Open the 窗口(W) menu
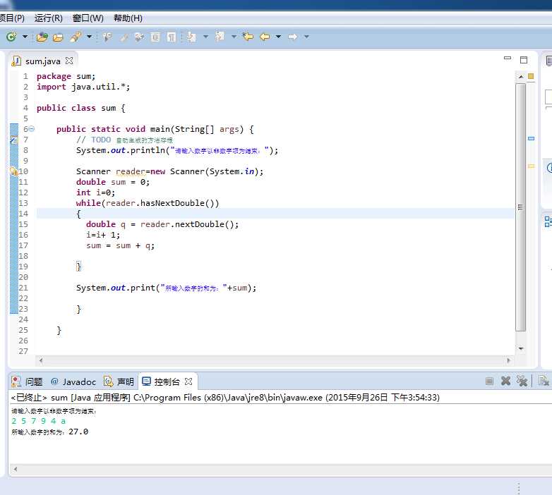This screenshot has height=495, width=552. 88,18
